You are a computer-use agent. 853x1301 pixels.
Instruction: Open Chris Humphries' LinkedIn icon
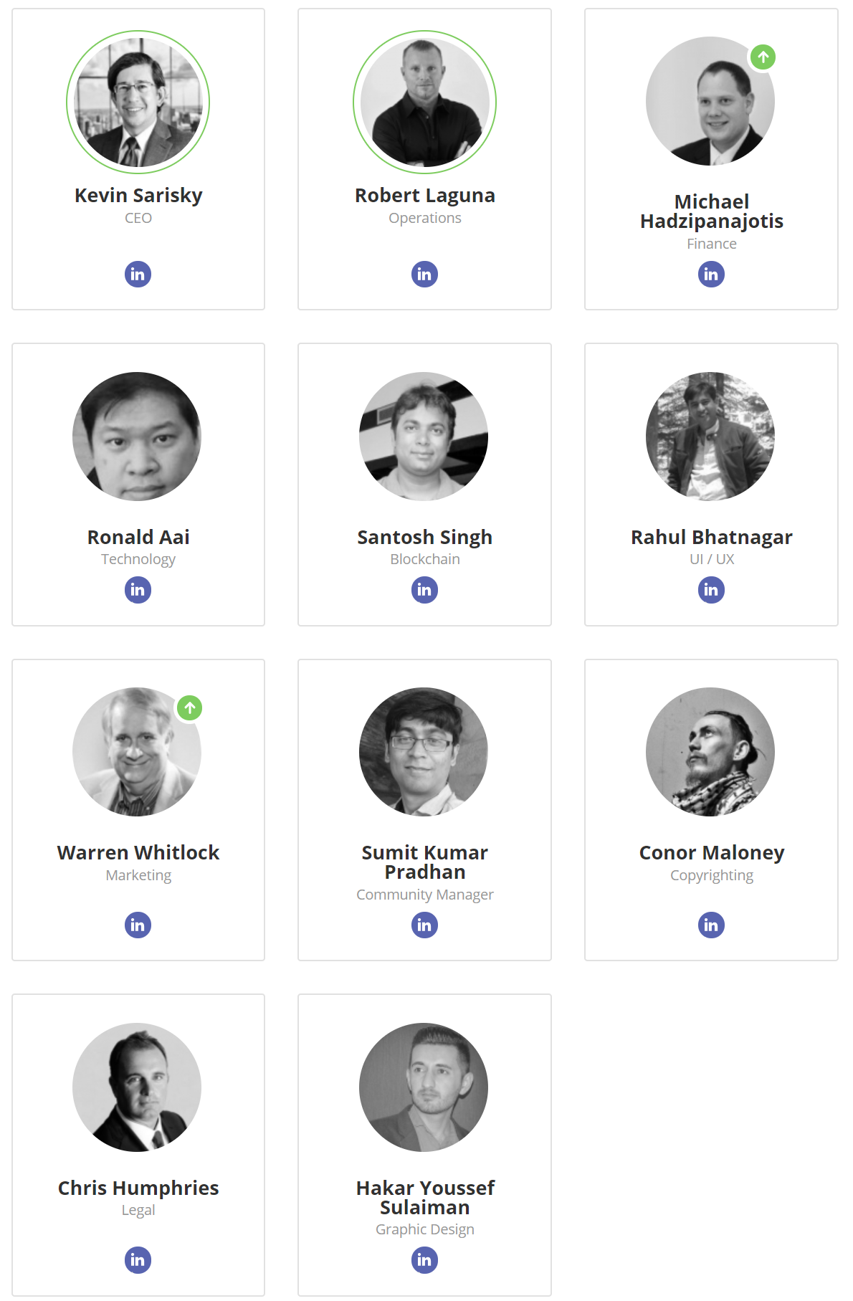pos(138,1260)
